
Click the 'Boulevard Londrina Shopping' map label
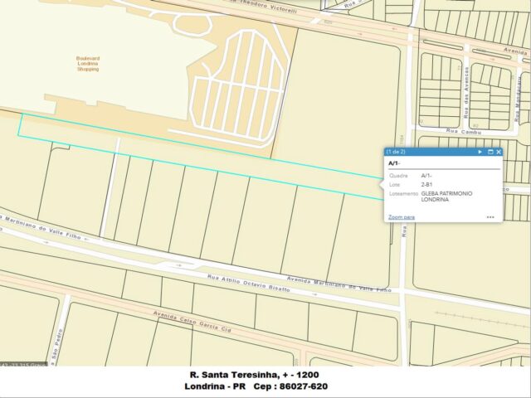(88, 64)
